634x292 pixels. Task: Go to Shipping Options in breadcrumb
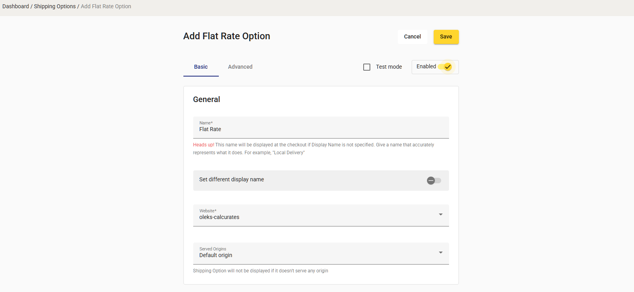(55, 6)
